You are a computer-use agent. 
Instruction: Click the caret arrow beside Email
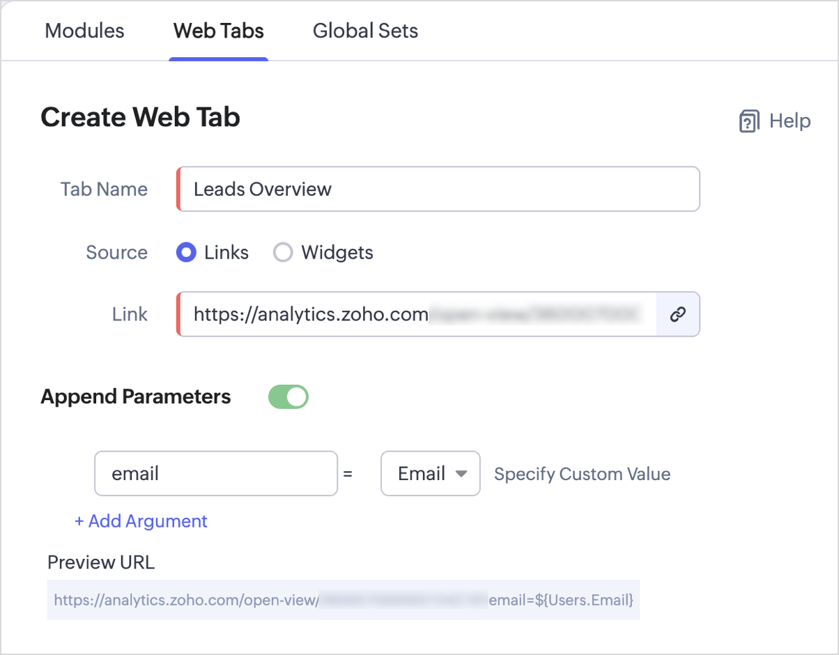click(461, 474)
